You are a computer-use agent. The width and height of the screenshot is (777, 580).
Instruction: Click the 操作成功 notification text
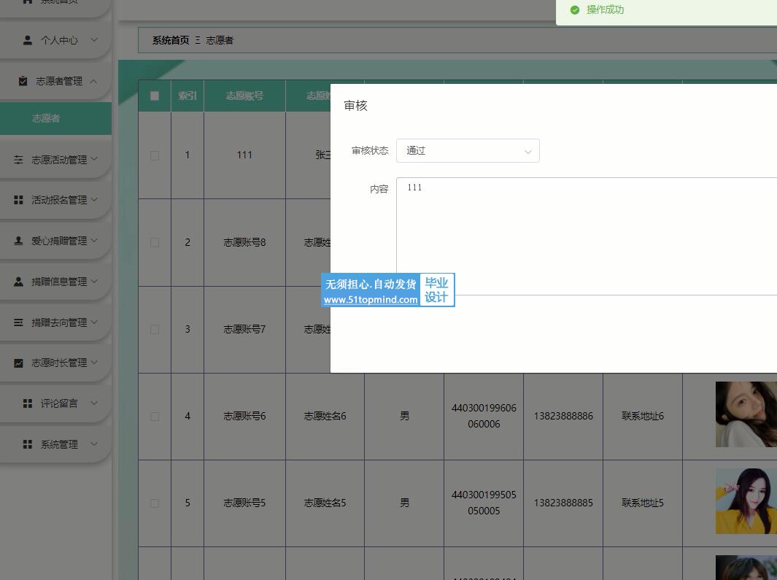605,10
